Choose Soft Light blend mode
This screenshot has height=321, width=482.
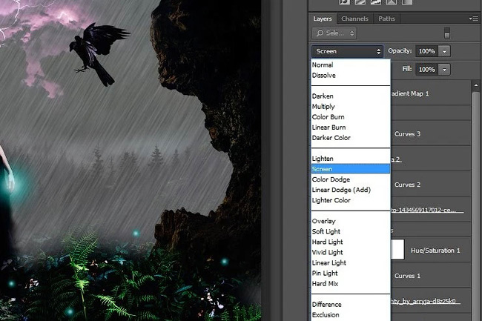click(351, 231)
